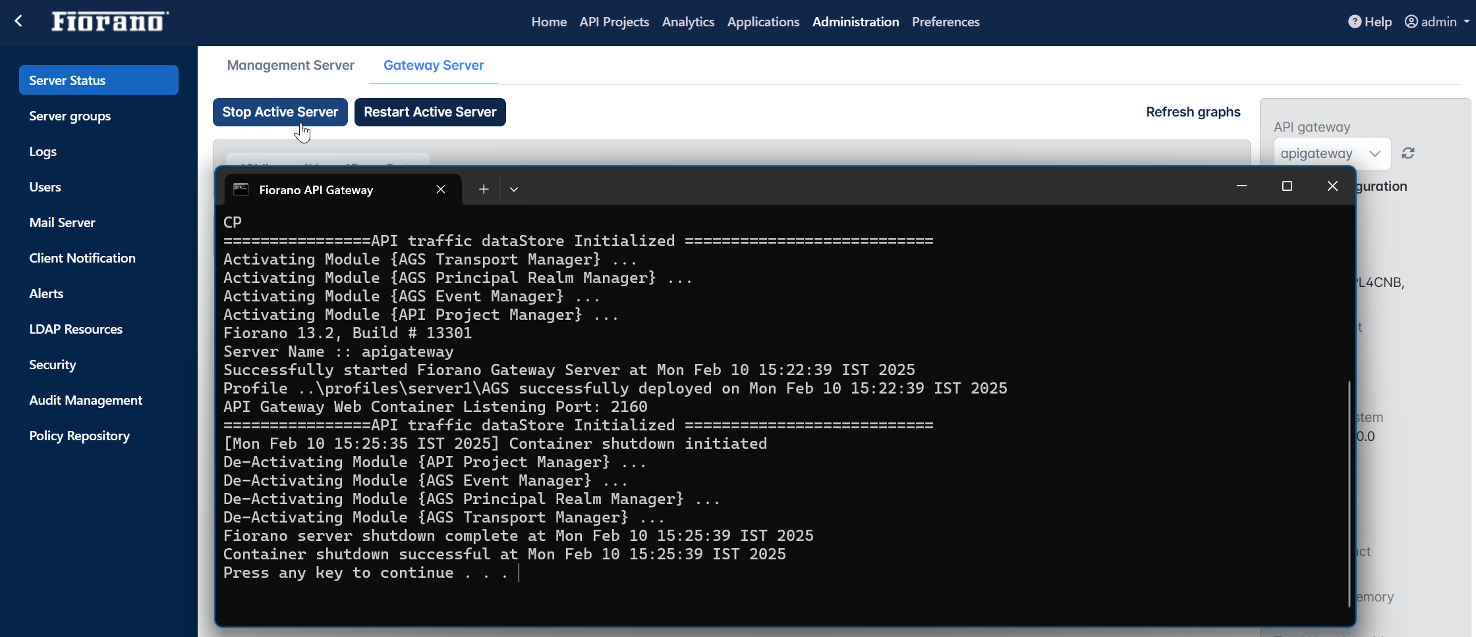Minimize the terminal window
The image size is (1476, 637).
point(1241,186)
